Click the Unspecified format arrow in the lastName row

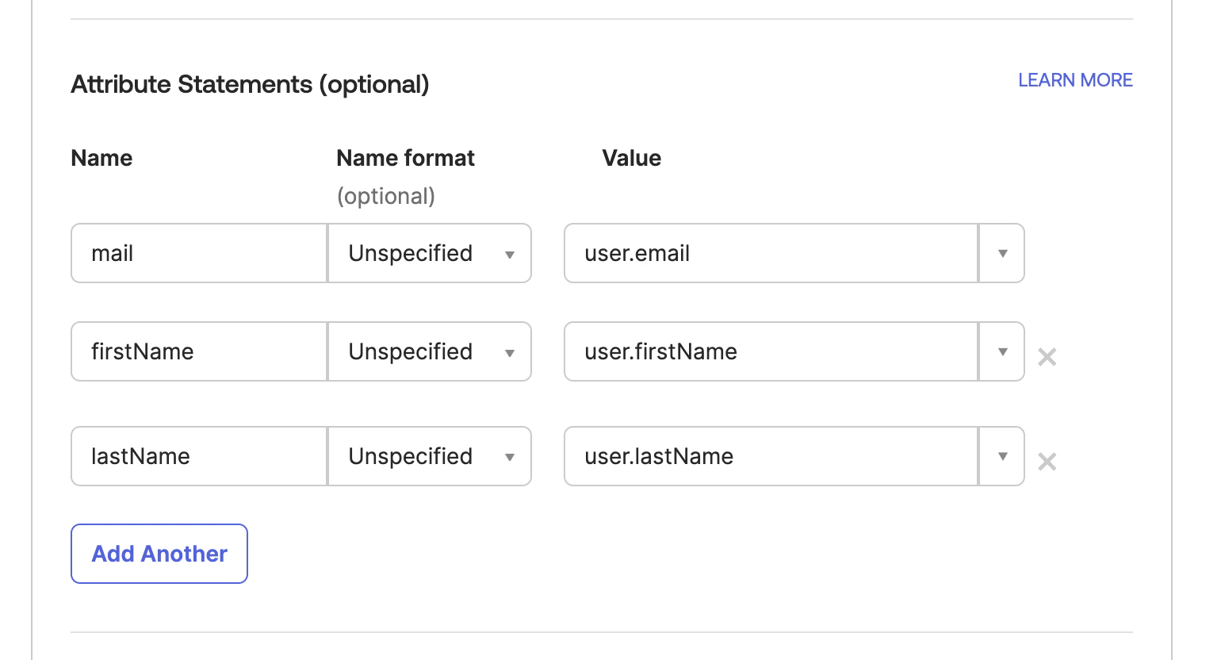(x=510, y=456)
